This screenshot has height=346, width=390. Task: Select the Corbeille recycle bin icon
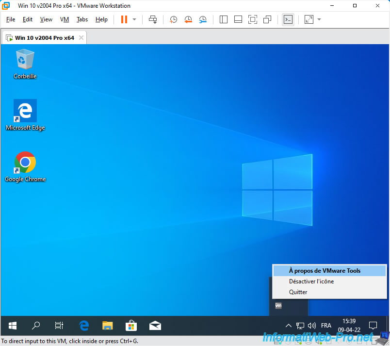click(x=25, y=64)
